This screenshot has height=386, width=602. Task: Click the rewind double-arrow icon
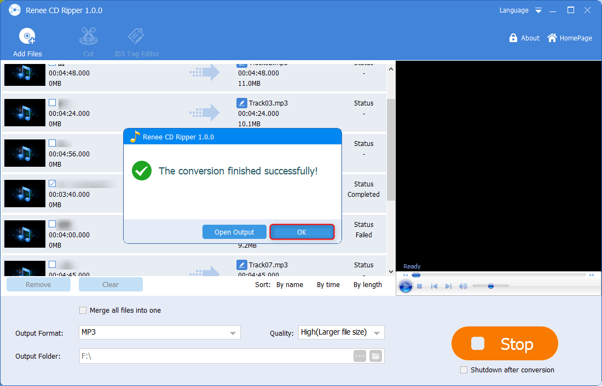[405, 275]
